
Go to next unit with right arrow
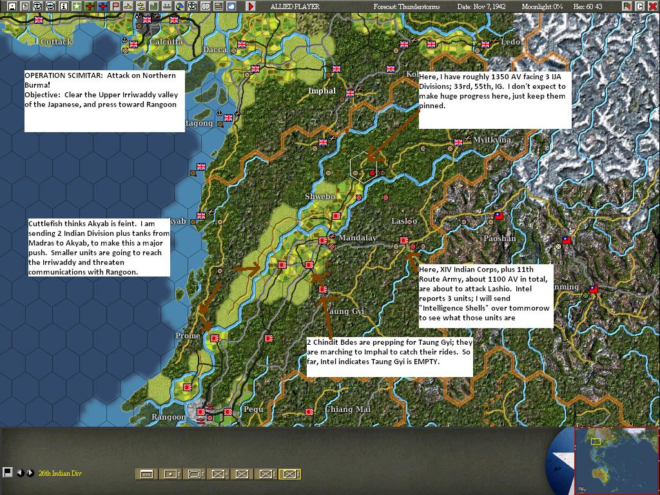[x=30, y=472]
